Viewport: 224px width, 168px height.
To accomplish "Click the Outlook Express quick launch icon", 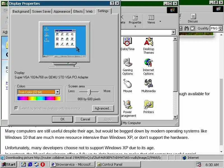I will click(x=36, y=164).
